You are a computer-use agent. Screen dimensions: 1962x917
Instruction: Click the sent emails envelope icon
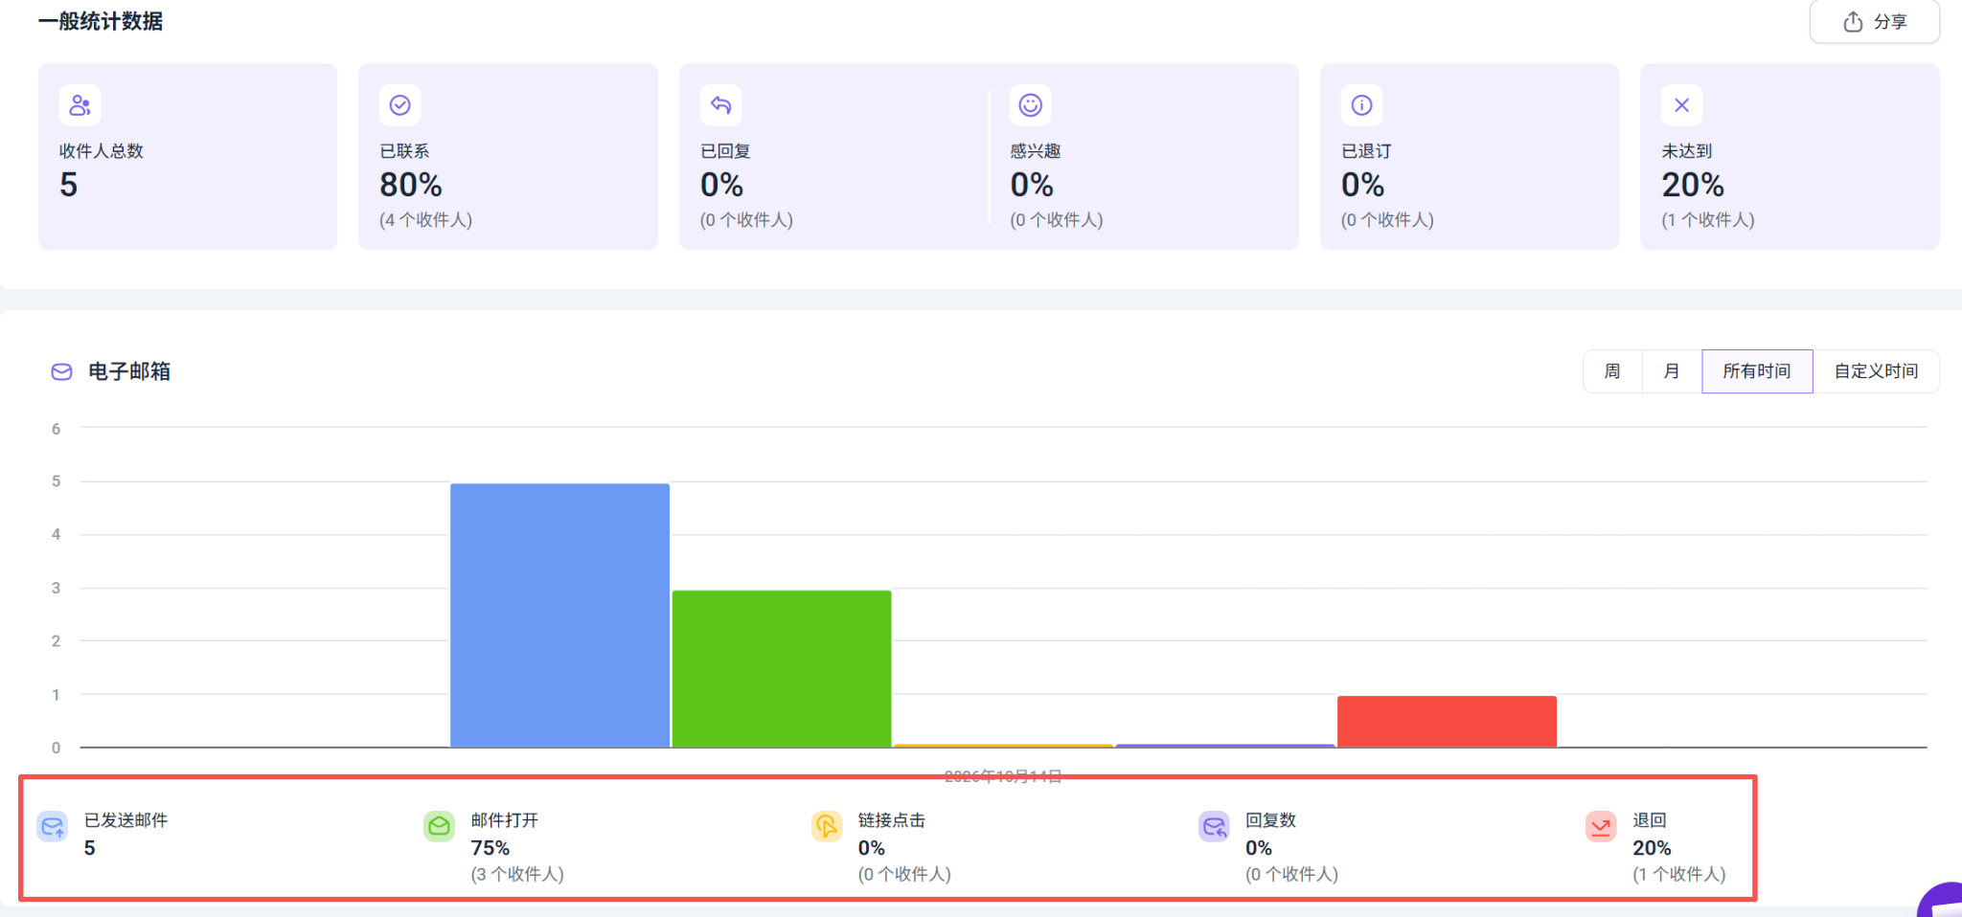click(x=53, y=826)
